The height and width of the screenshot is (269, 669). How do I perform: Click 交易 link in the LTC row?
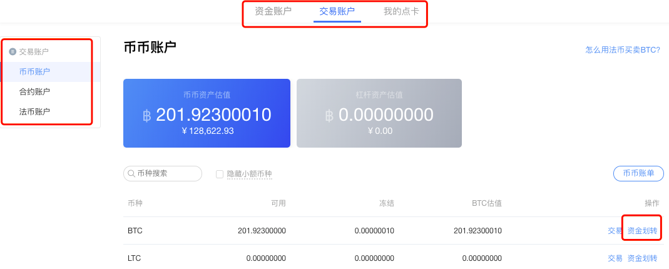(615, 258)
